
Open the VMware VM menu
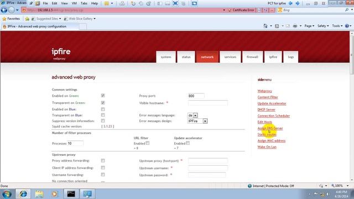pyautogui.click(x=74, y=3)
